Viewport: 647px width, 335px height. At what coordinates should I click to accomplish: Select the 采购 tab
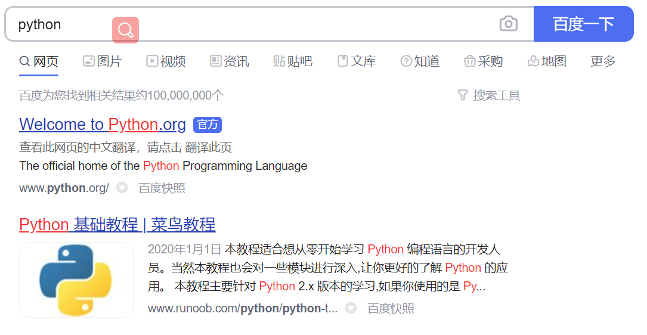pyautogui.click(x=483, y=61)
